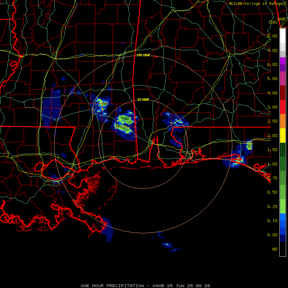
Task: Click the [IN] units label
Action: click(273, 22)
